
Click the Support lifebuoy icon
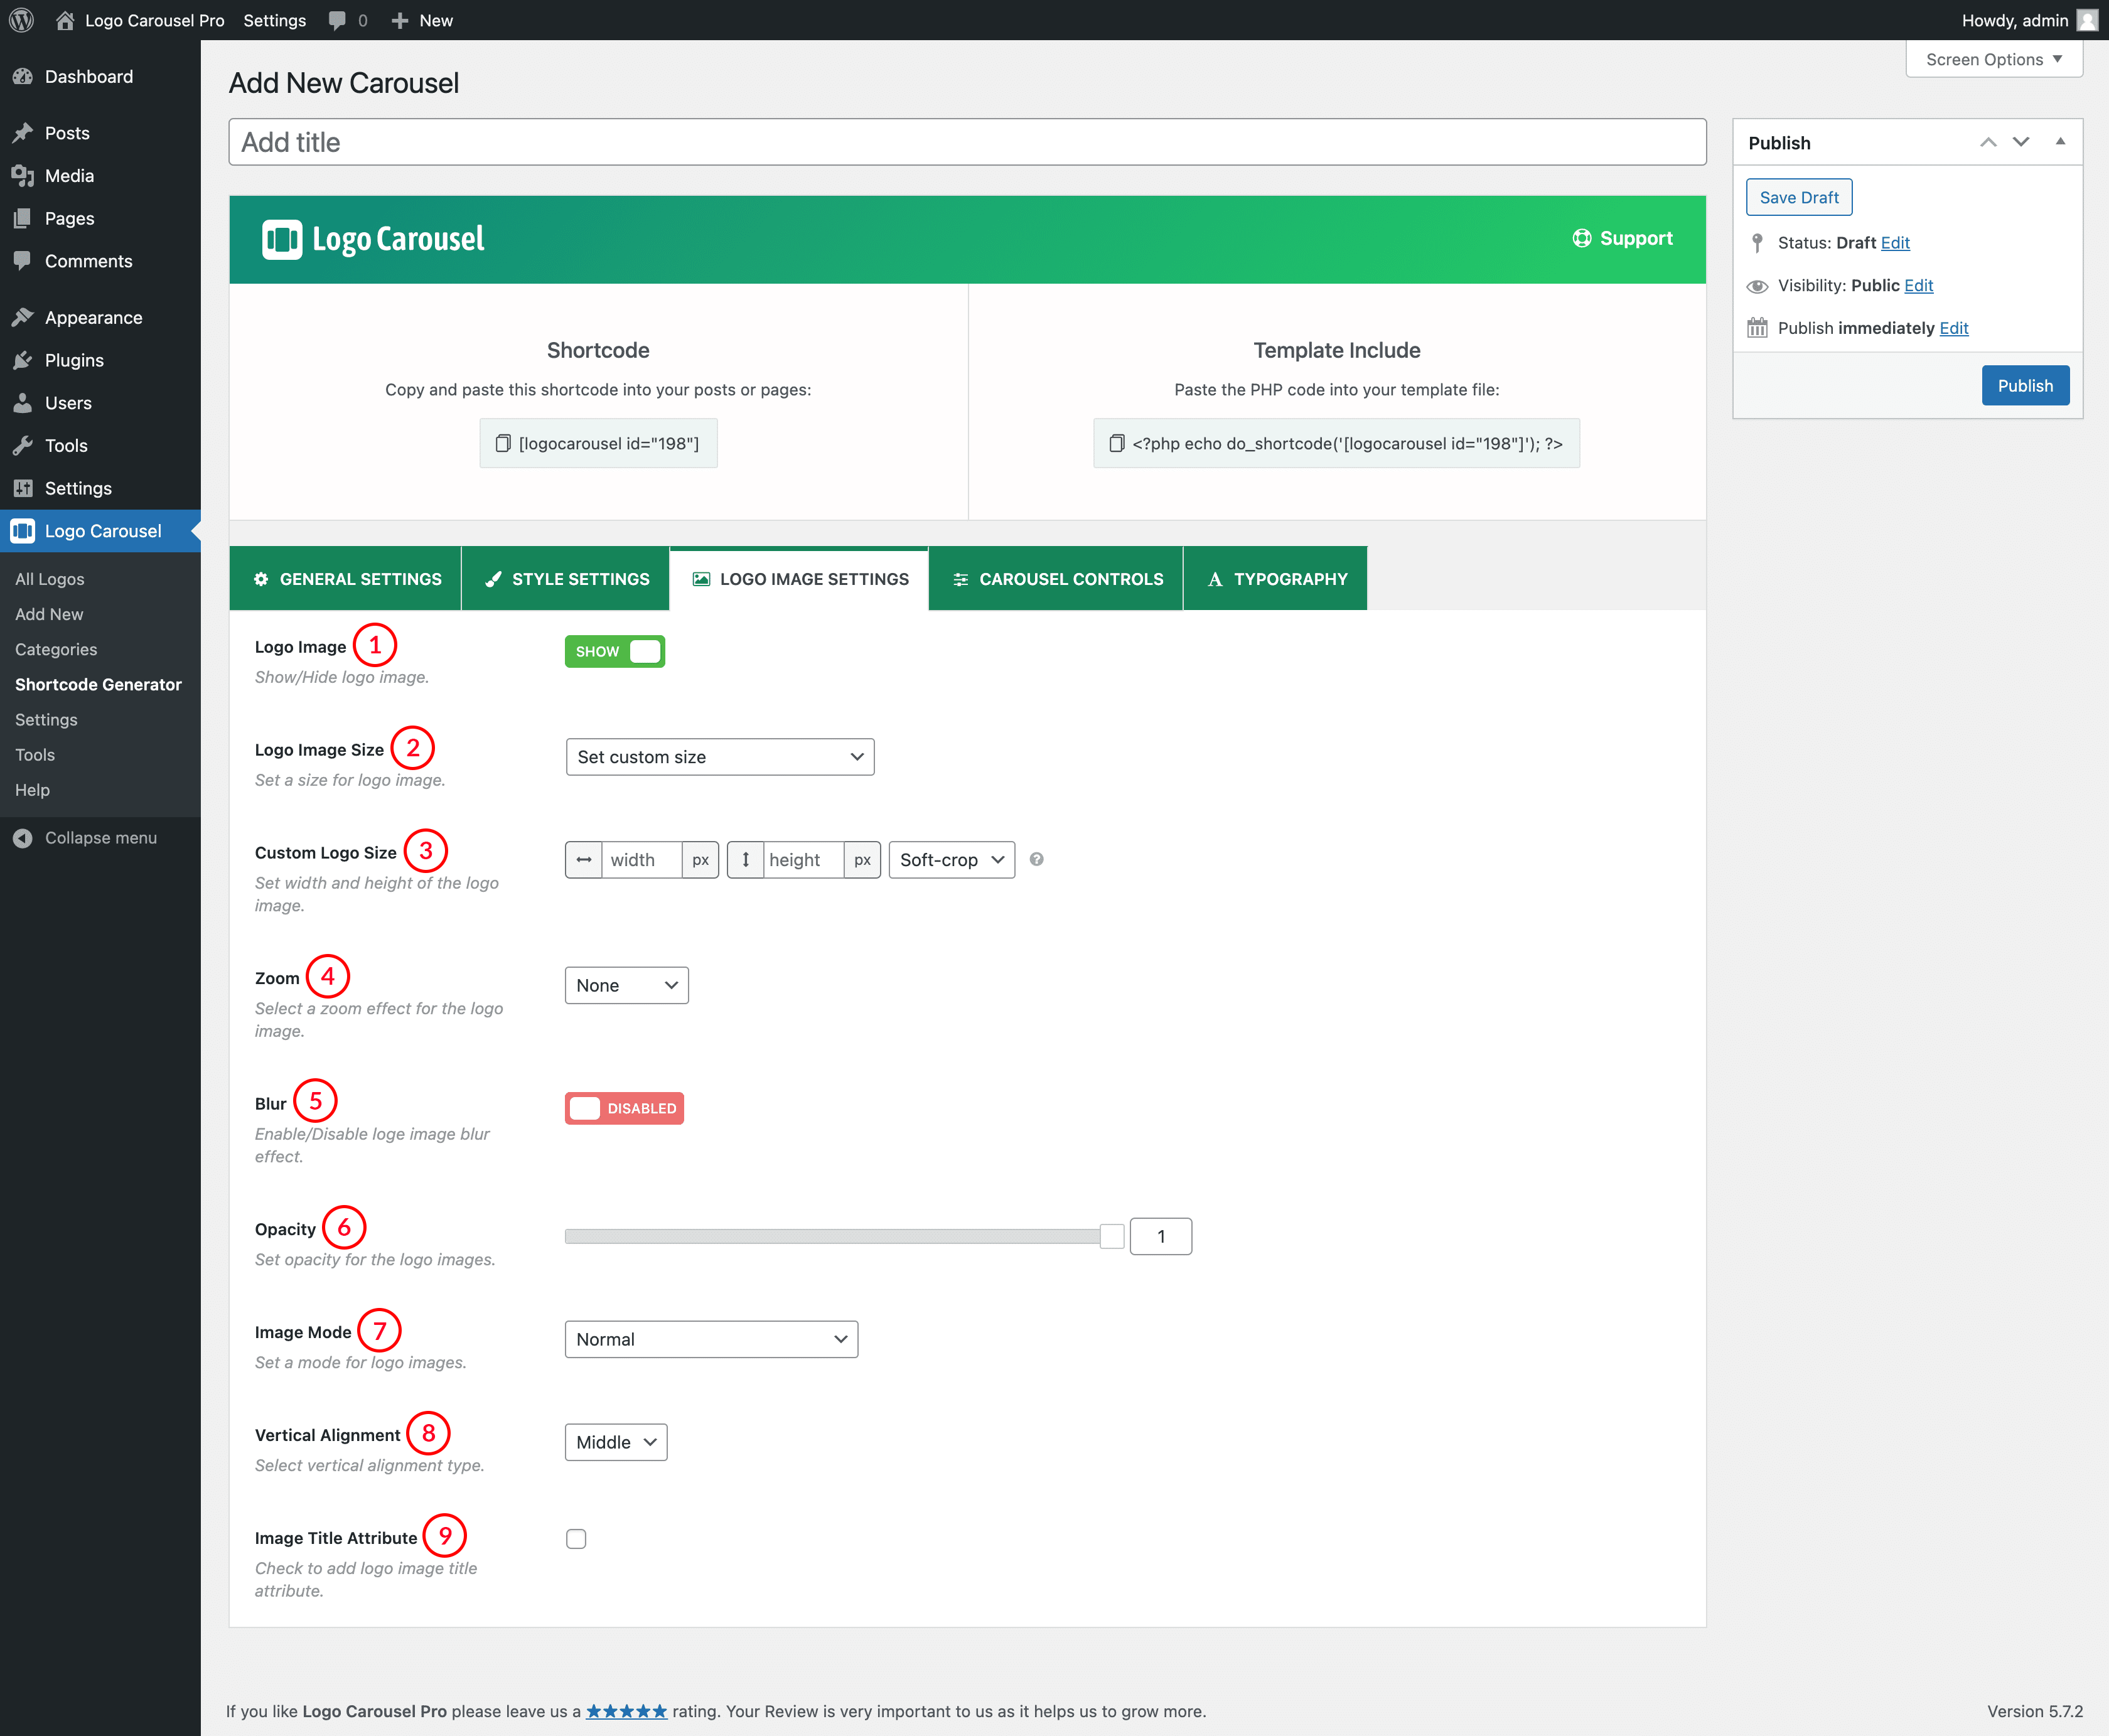(x=1581, y=238)
